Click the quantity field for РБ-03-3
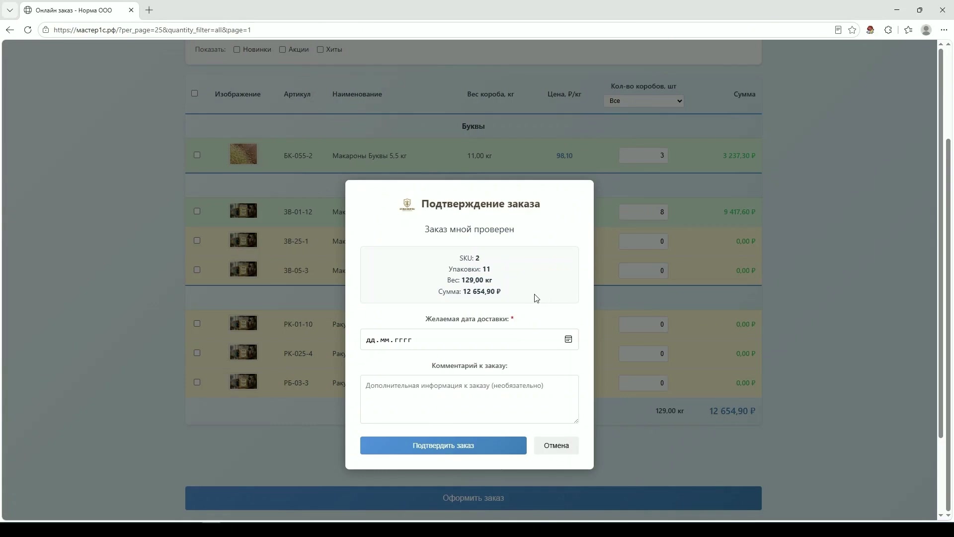This screenshot has width=954, height=537. coord(643,383)
